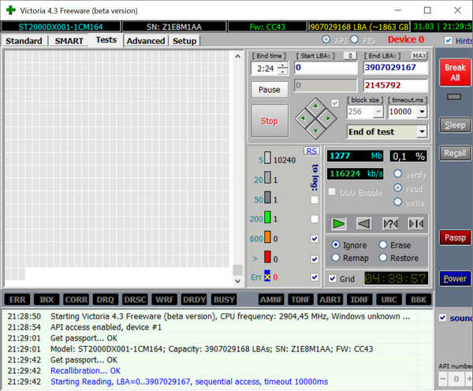
Task: Click the Power button
Action: click(x=455, y=278)
